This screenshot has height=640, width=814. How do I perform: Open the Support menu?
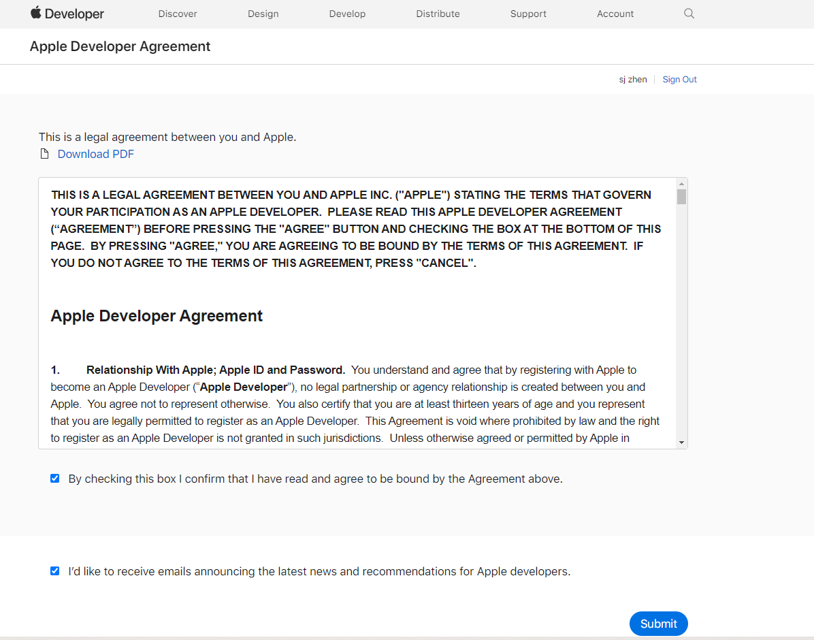(528, 14)
